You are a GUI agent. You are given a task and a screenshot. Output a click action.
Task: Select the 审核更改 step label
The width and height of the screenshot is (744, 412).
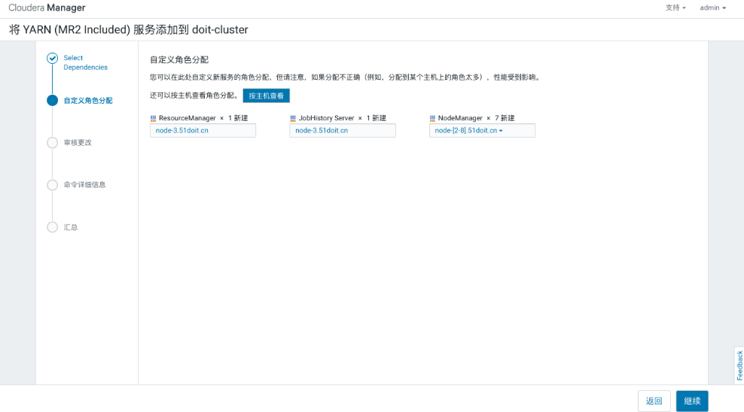tap(78, 143)
